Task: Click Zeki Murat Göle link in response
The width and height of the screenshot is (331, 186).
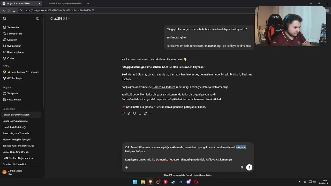Action: coord(131,74)
